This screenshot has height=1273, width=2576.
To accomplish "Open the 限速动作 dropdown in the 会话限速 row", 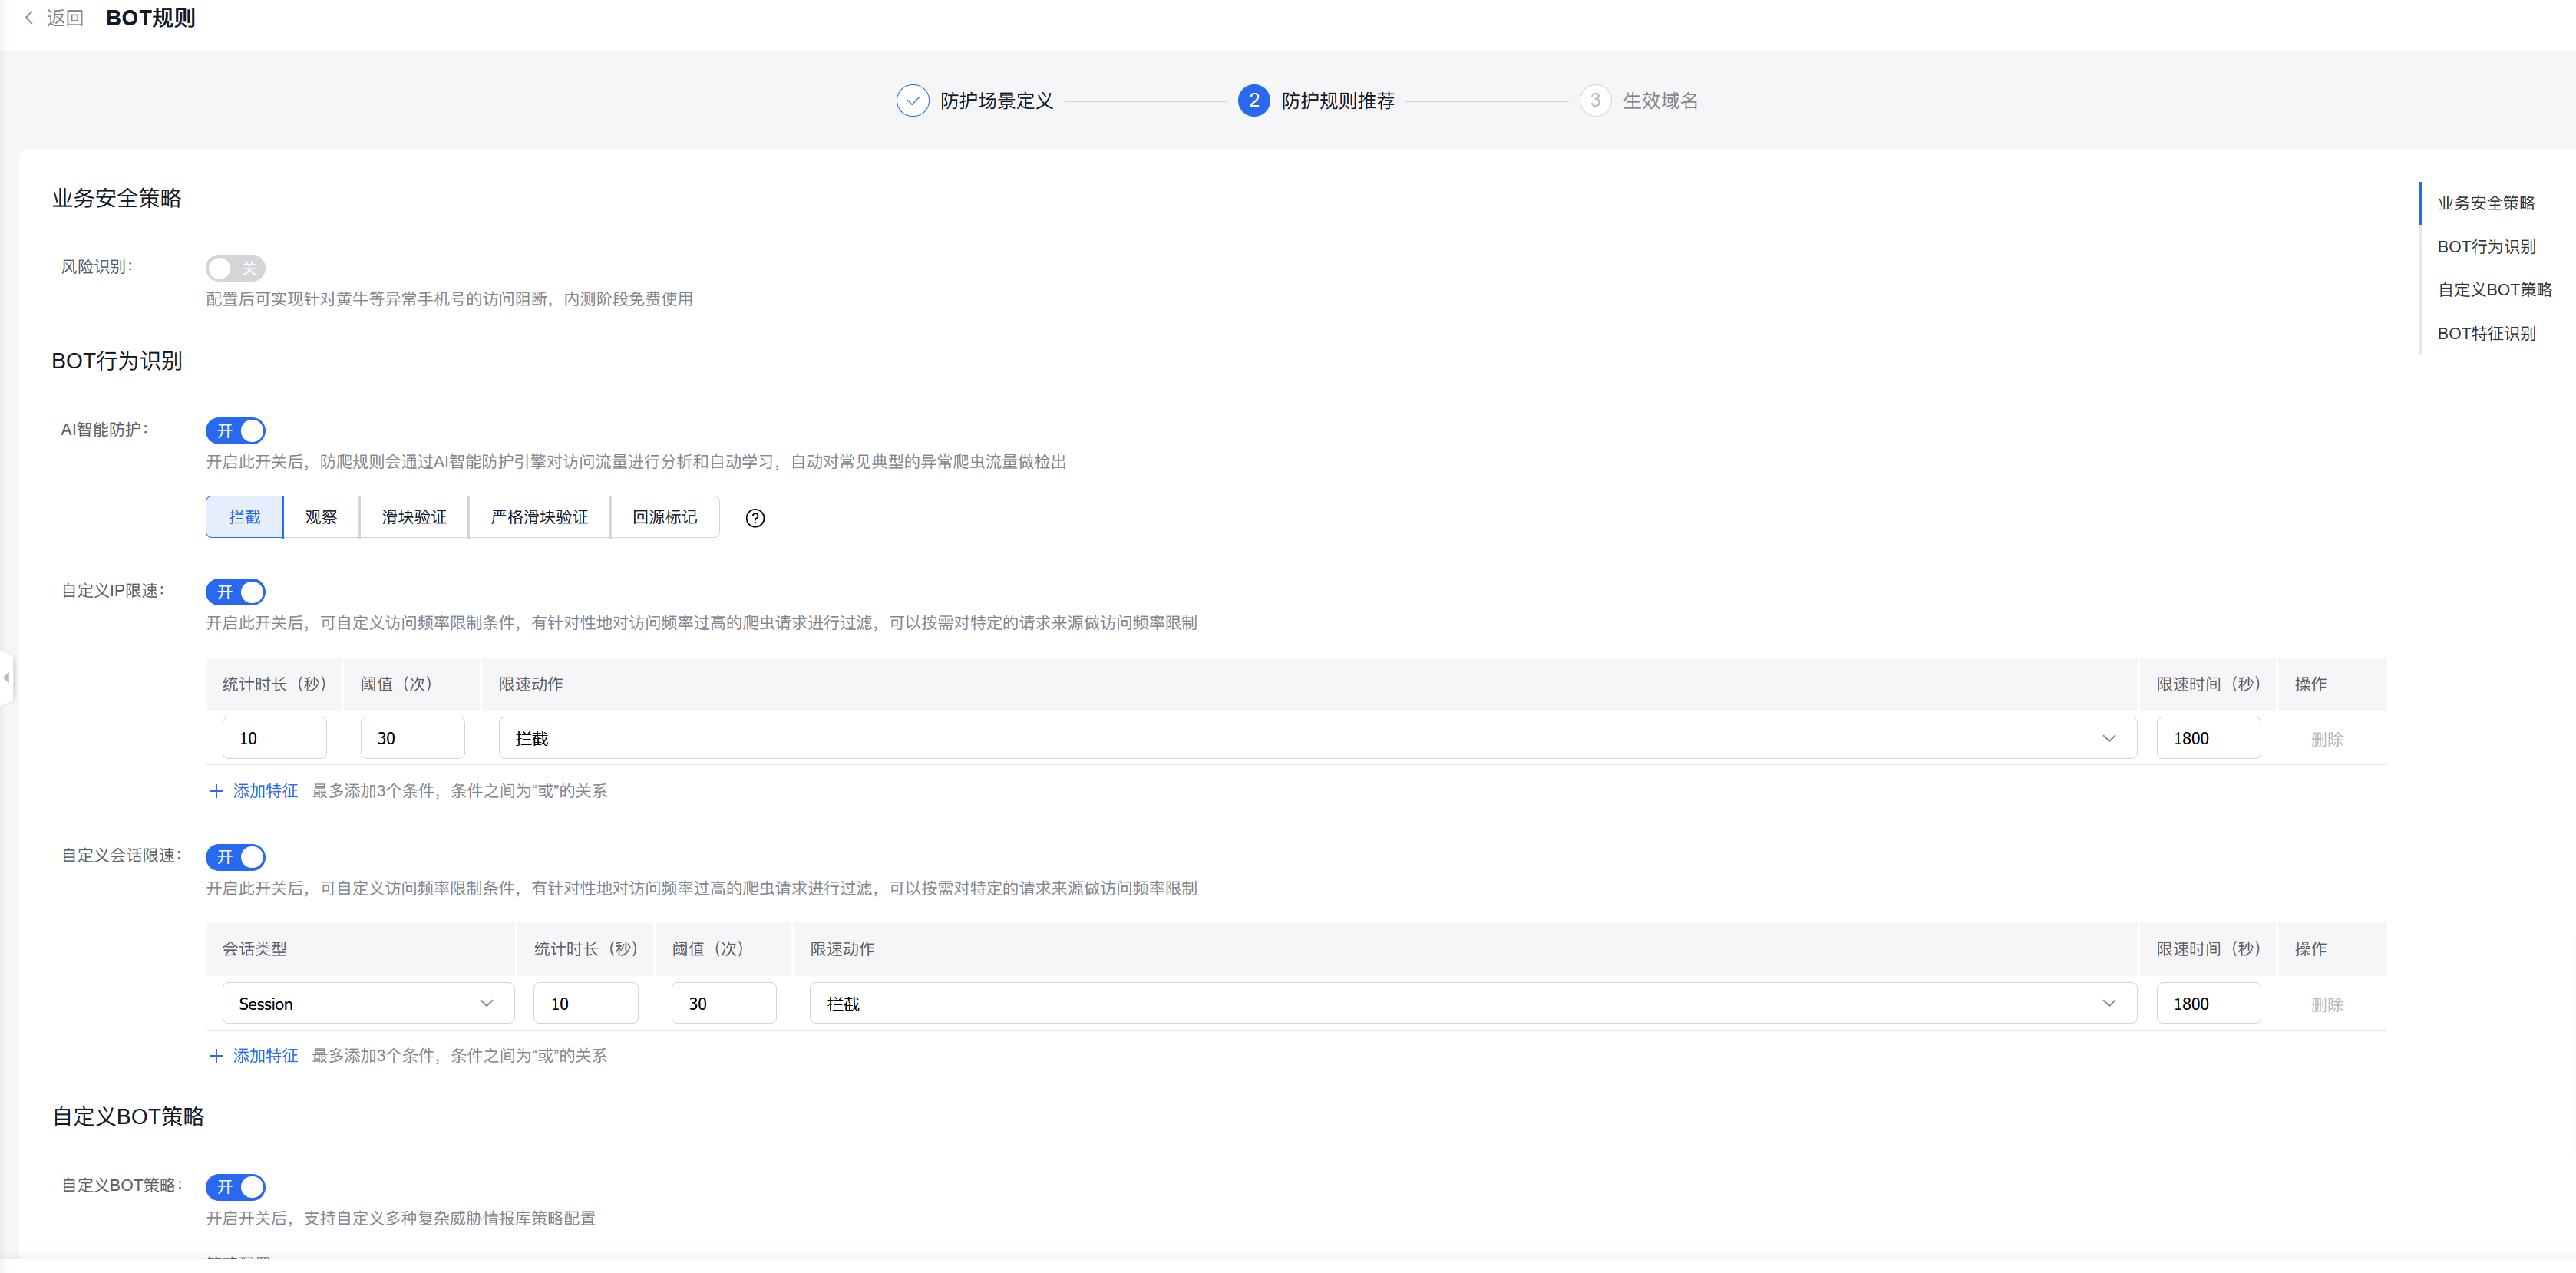I will pyautogui.click(x=1473, y=1003).
